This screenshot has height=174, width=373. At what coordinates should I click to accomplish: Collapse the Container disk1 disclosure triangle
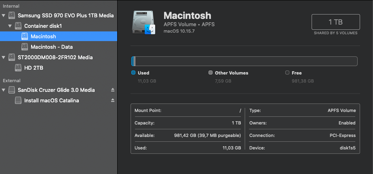[10, 26]
